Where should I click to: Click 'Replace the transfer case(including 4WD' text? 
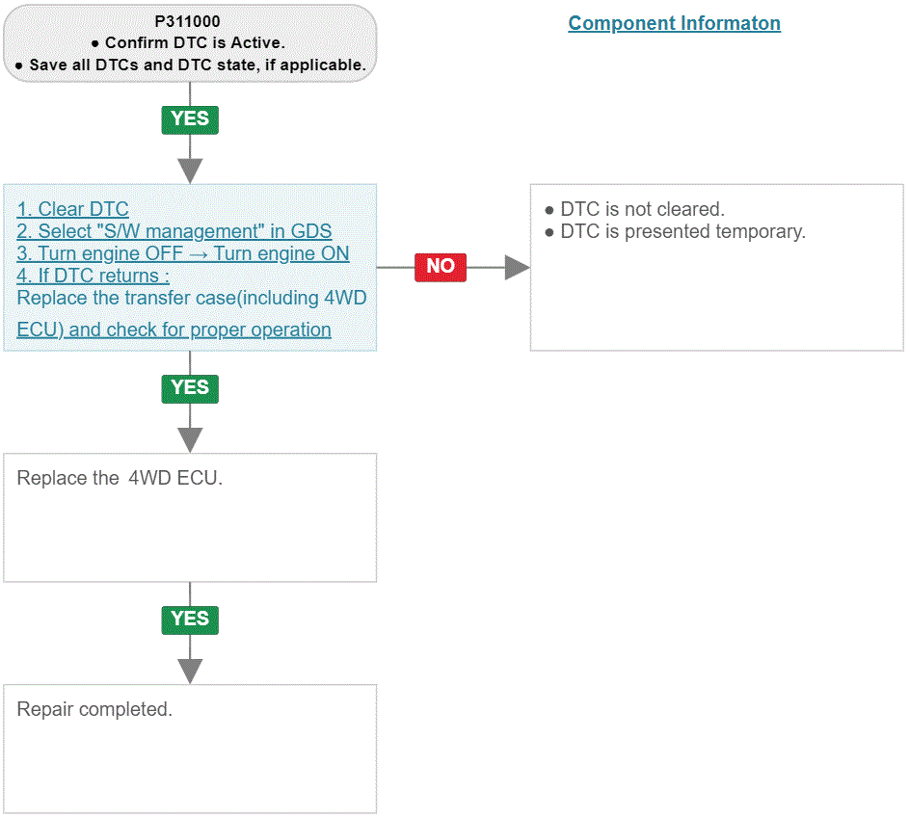[x=192, y=298]
